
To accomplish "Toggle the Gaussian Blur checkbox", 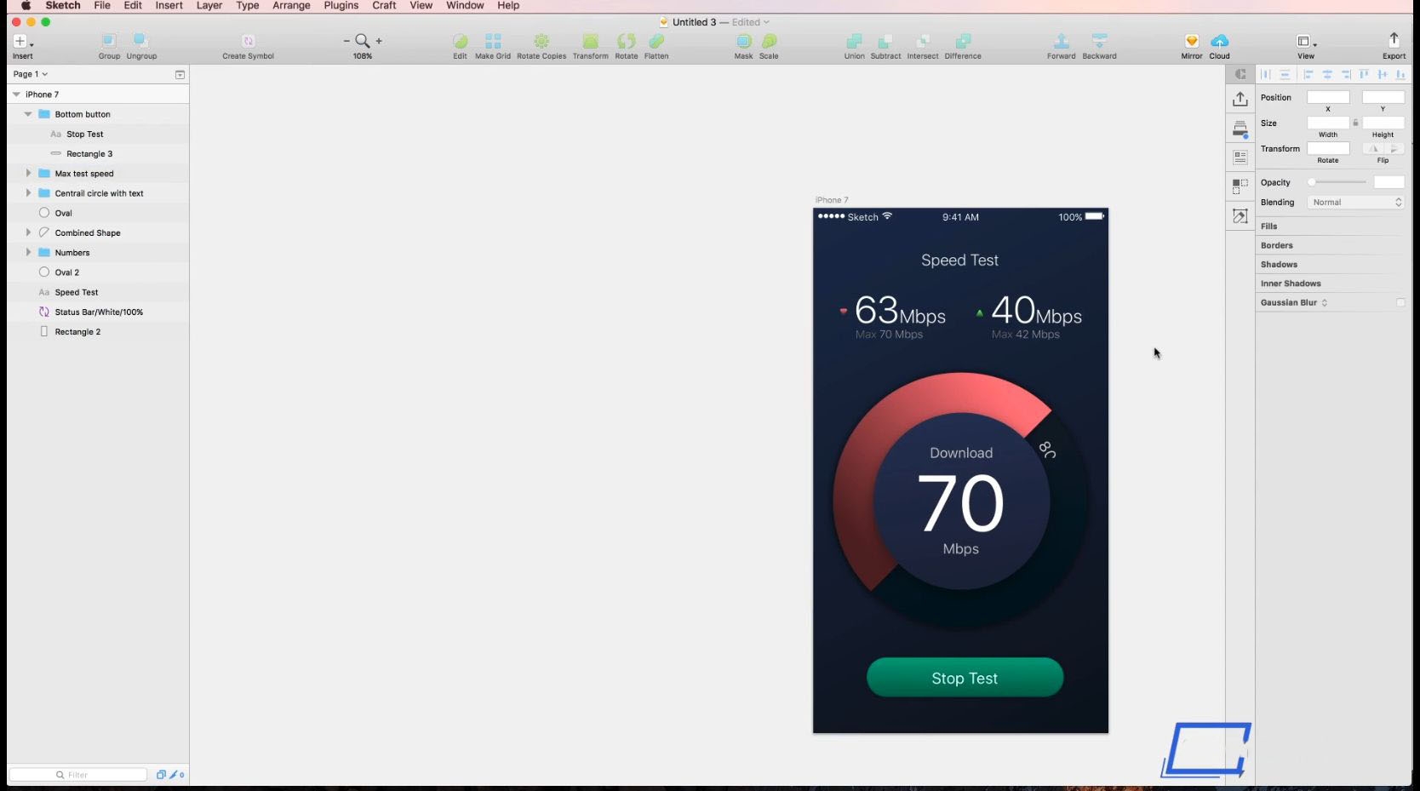I will [1400, 302].
